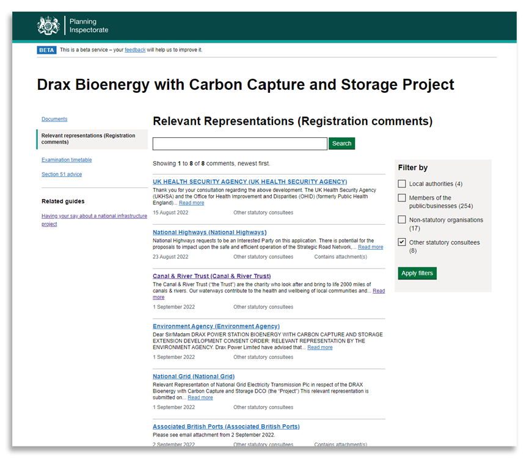Click National Highways 'Contains attachment(s)' text
This screenshot has width=529, height=464.
[340, 257]
